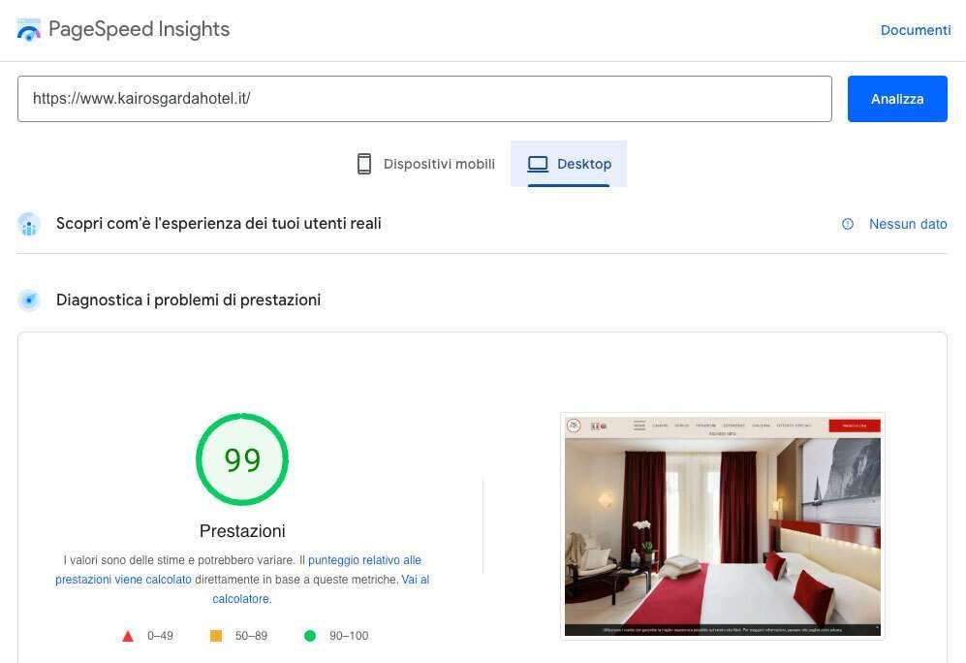Viewport: 966px width, 663px height.
Task: Click the red triangle 0–49 legend icon
Action: pos(127,637)
